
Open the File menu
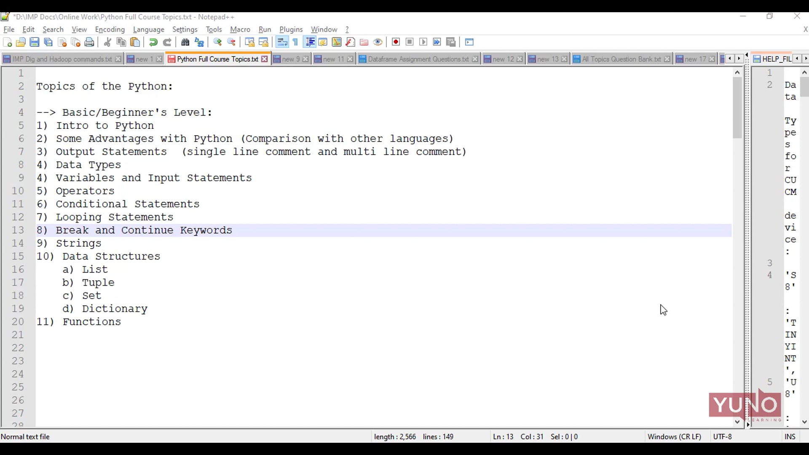[x=9, y=29]
